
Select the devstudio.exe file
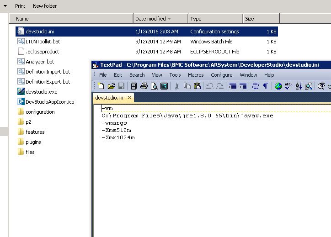pyautogui.click(x=41, y=92)
